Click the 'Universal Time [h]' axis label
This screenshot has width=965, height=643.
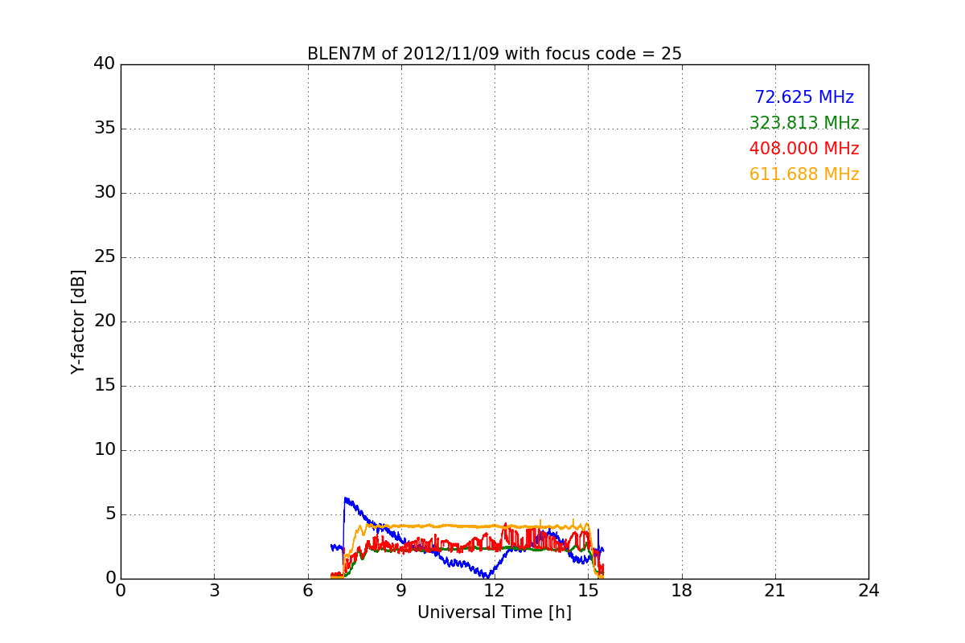pyautogui.click(x=495, y=612)
